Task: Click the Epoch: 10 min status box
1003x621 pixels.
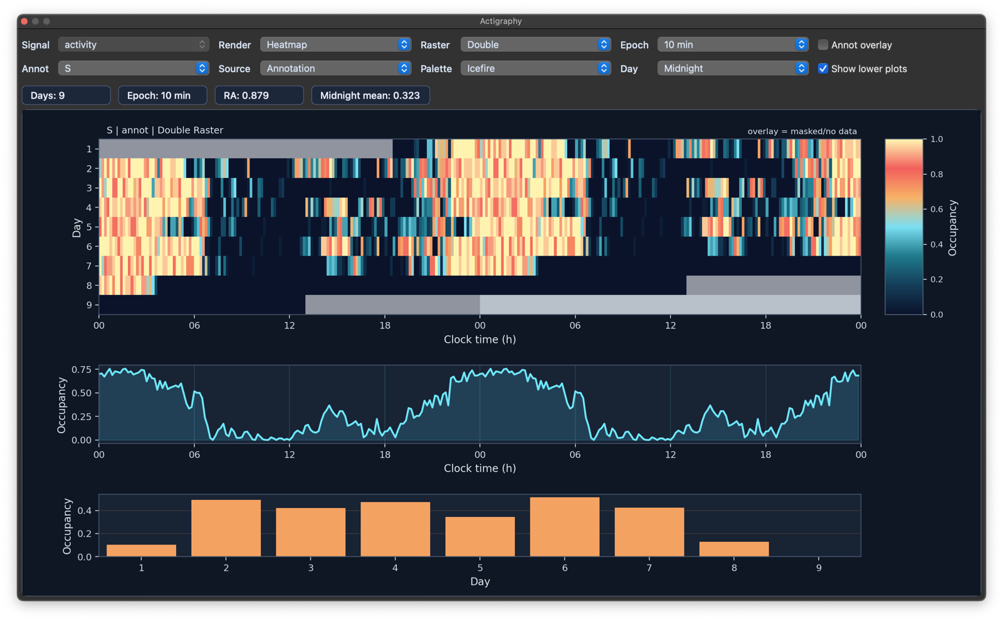Action: 162,95
